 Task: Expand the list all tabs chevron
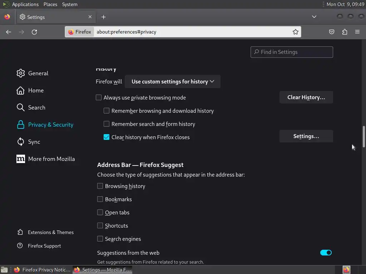[x=314, y=17]
